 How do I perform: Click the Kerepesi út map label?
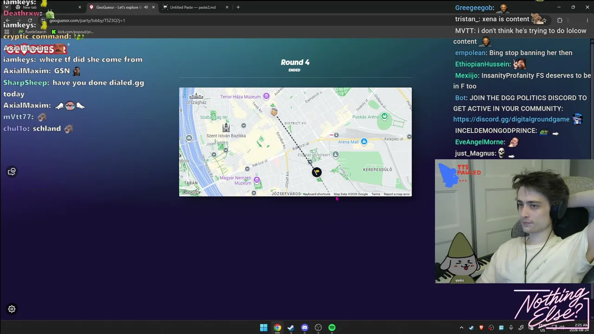click(394, 139)
